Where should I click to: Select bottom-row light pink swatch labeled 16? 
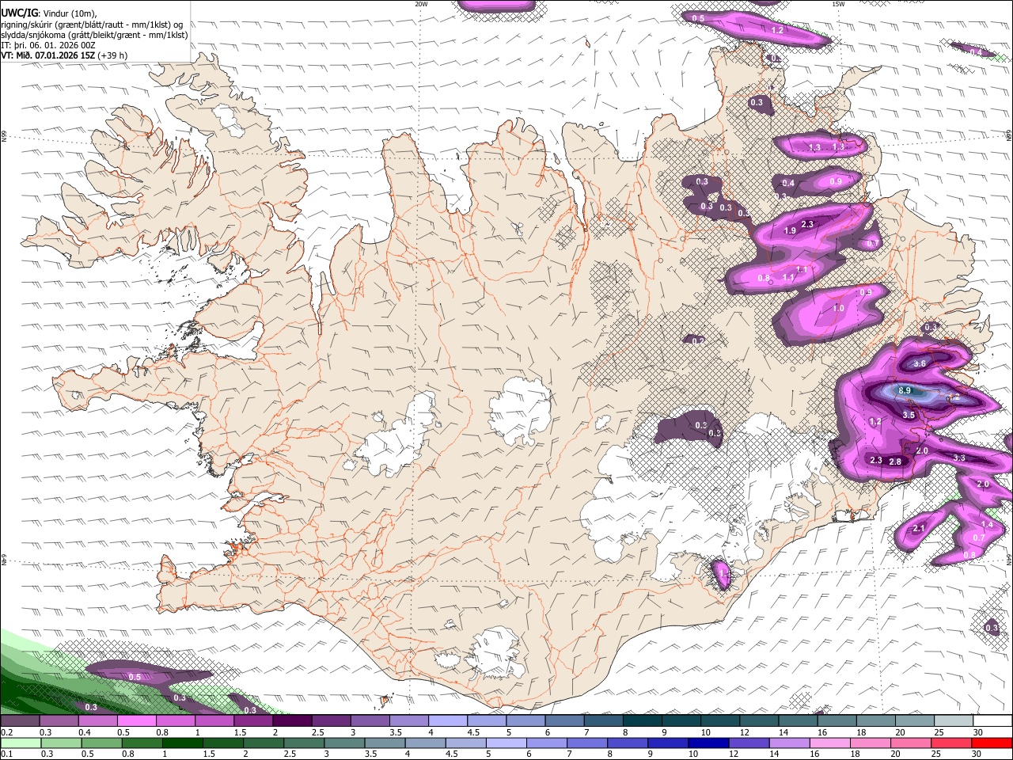(x=830, y=743)
